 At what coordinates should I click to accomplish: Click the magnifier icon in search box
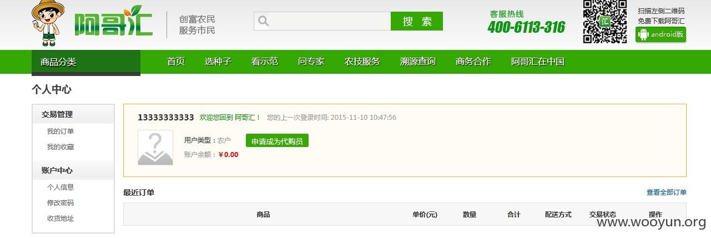(x=264, y=21)
